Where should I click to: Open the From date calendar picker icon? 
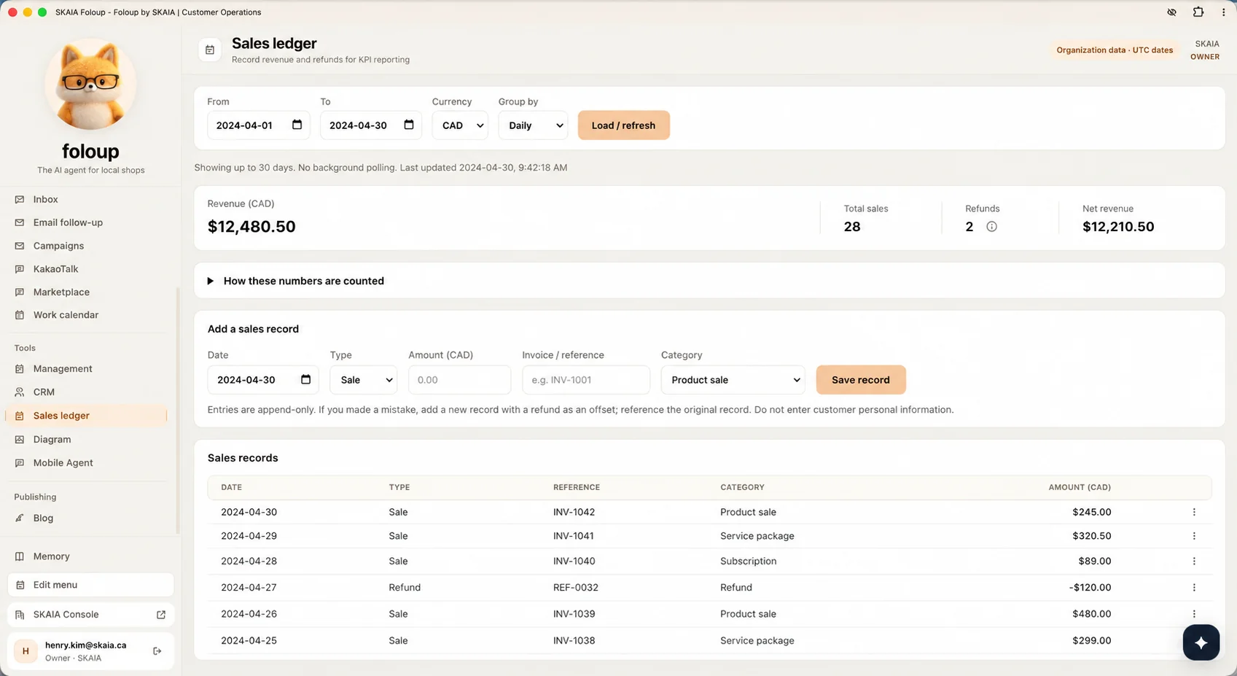click(297, 125)
